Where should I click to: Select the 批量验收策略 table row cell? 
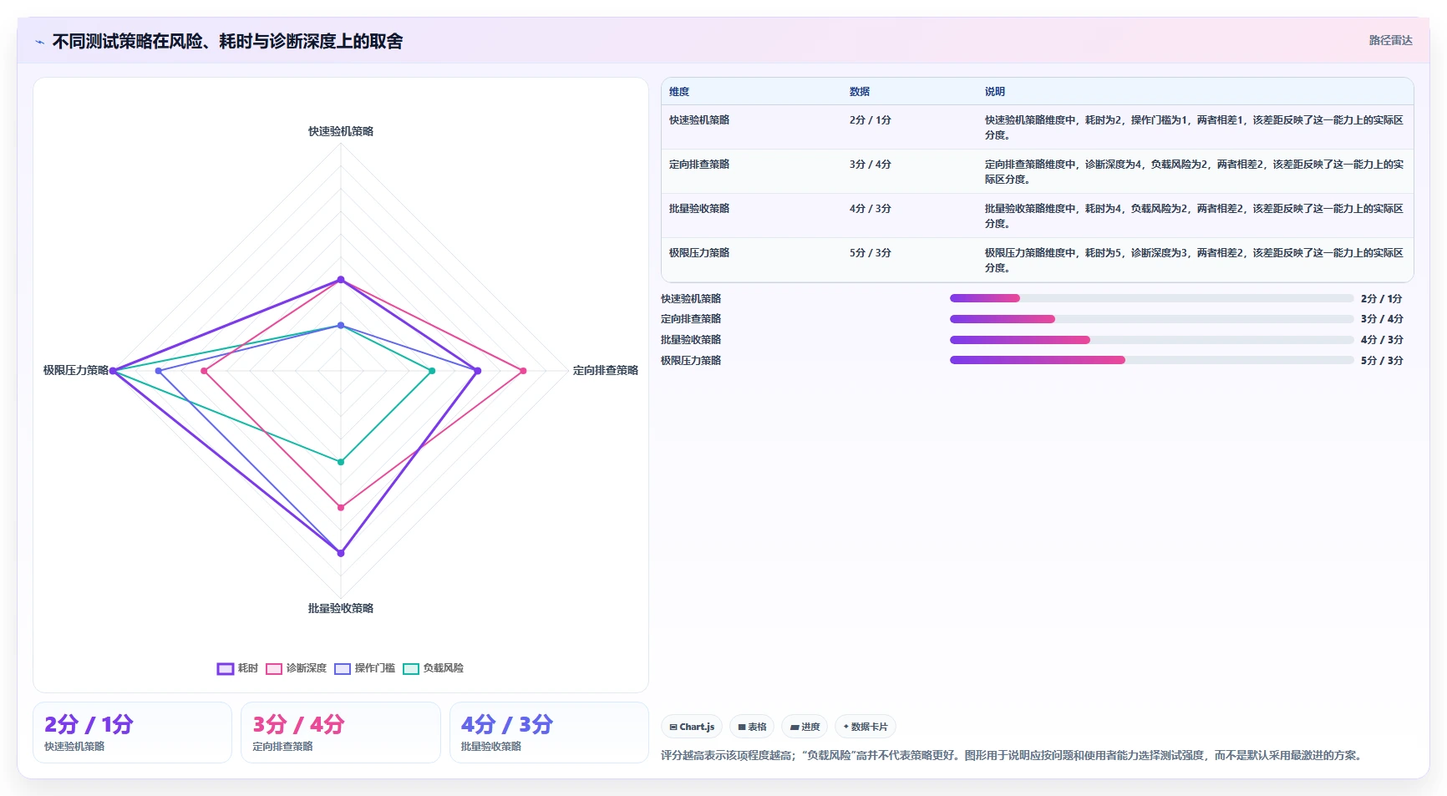[x=699, y=209]
